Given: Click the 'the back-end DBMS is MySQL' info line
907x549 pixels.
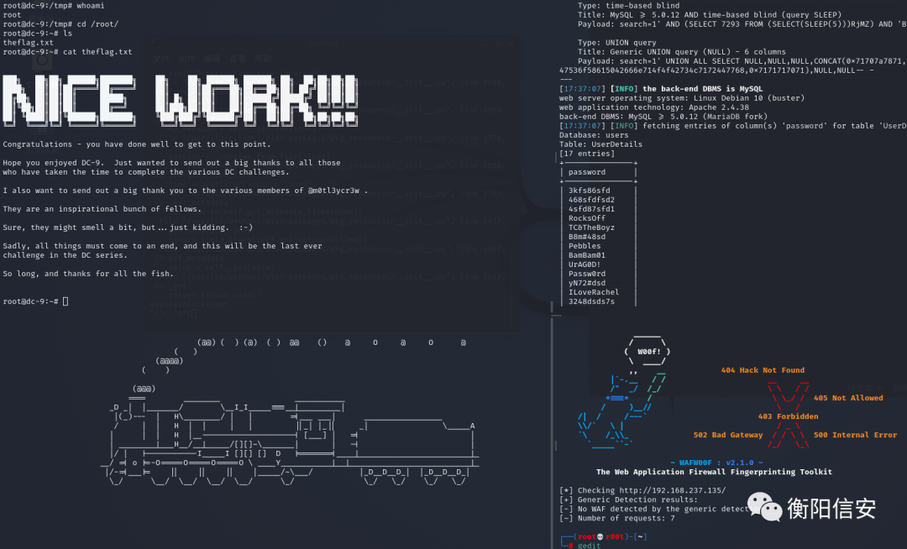Looking at the screenshot, I should tap(661, 88).
